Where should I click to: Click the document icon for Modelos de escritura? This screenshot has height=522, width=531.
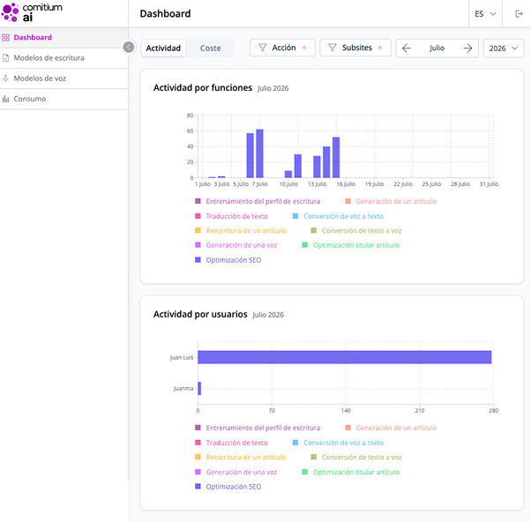tap(5, 58)
